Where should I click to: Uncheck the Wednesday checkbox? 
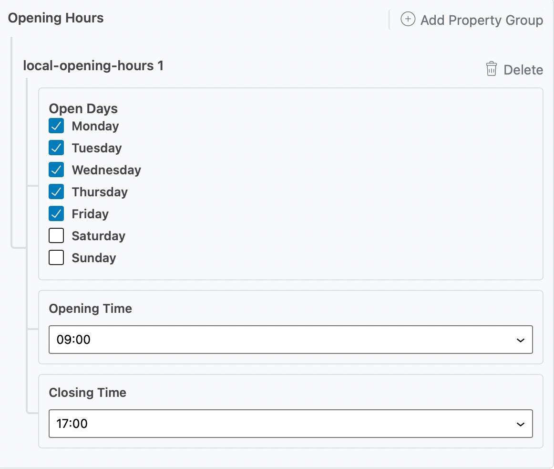click(x=56, y=170)
